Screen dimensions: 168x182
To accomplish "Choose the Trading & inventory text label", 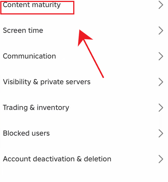I will click(x=36, y=108).
